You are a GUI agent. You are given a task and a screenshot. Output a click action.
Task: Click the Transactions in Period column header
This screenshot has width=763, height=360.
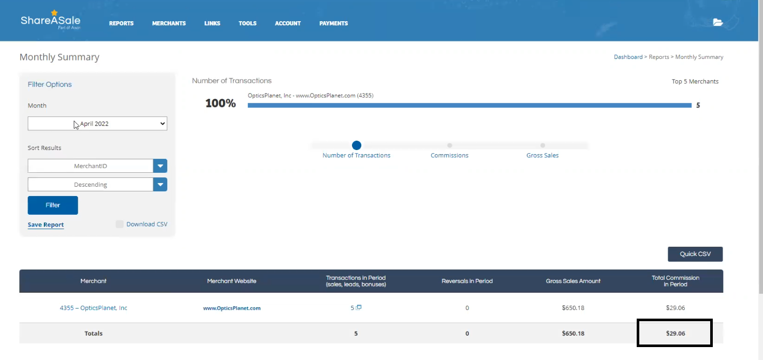point(356,281)
